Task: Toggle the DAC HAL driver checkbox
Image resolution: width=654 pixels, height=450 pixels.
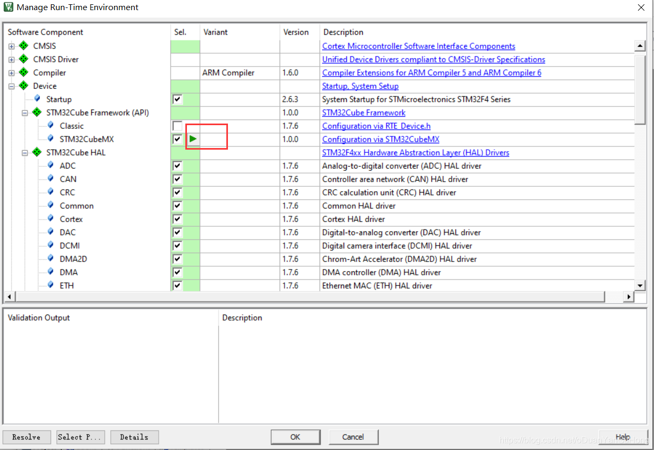Action: [x=177, y=232]
